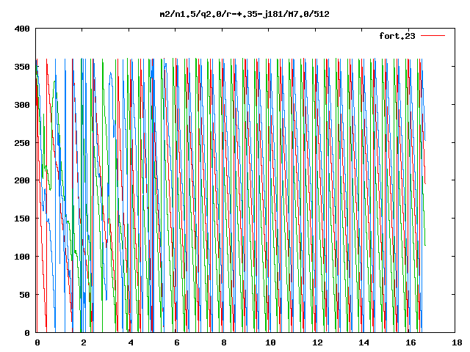Click x-axis label 4
The width and height of the screenshot is (470, 352).
[x=131, y=342]
